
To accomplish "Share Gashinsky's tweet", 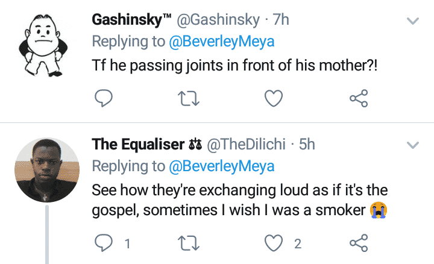I will click(359, 99).
